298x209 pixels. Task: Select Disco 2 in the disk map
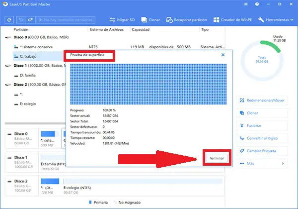coord(22,186)
